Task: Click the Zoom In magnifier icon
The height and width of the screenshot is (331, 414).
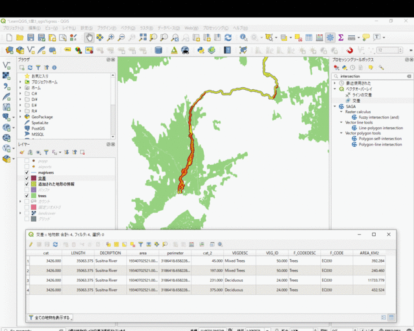Action: coord(111,37)
